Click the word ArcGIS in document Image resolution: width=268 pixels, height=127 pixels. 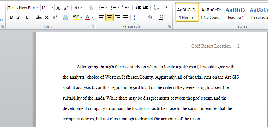[x=232, y=77]
